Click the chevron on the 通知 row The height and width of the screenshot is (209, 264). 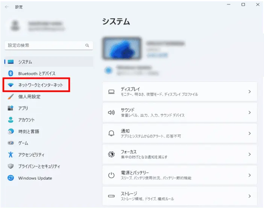(249, 133)
